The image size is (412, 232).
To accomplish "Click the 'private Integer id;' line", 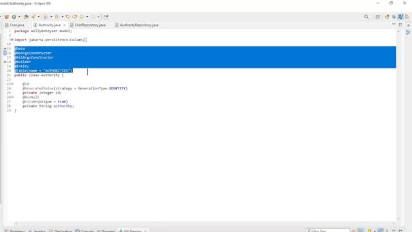I will tap(42, 93).
